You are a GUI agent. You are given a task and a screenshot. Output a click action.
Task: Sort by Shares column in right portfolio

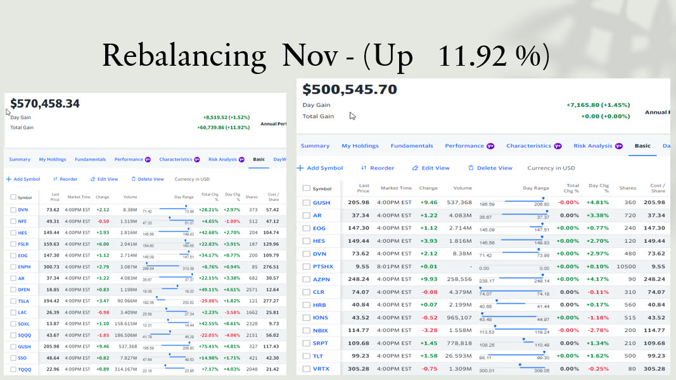(x=628, y=188)
